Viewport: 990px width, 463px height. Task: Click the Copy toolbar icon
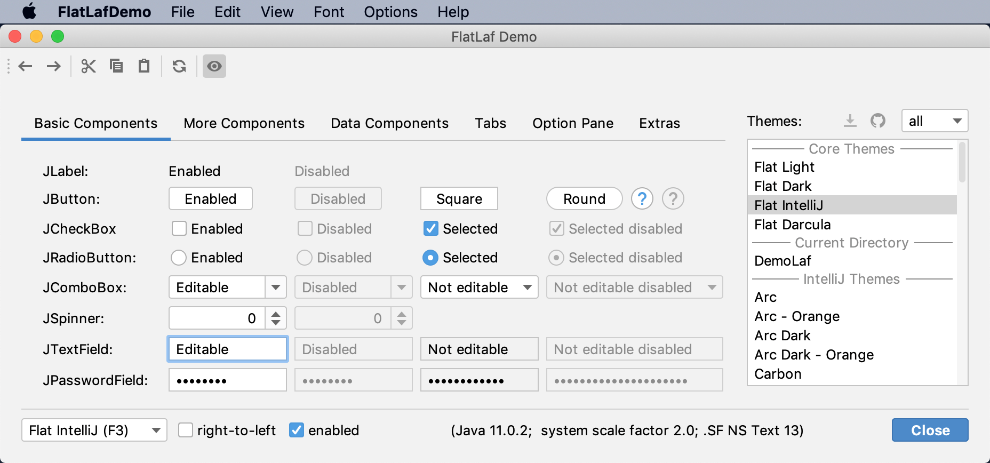(x=116, y=66)
